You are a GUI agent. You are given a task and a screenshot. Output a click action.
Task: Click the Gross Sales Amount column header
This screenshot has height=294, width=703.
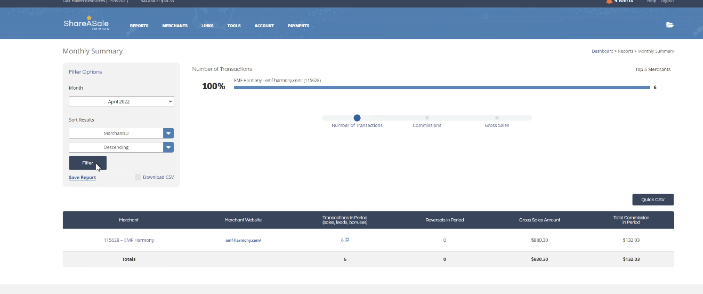click(x=539, y=220)
